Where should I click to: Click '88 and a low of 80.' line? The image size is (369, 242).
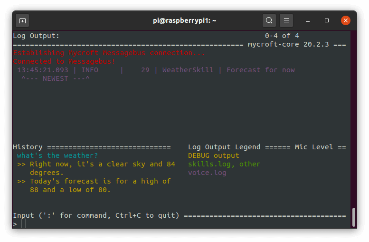[x=70, y=190]
